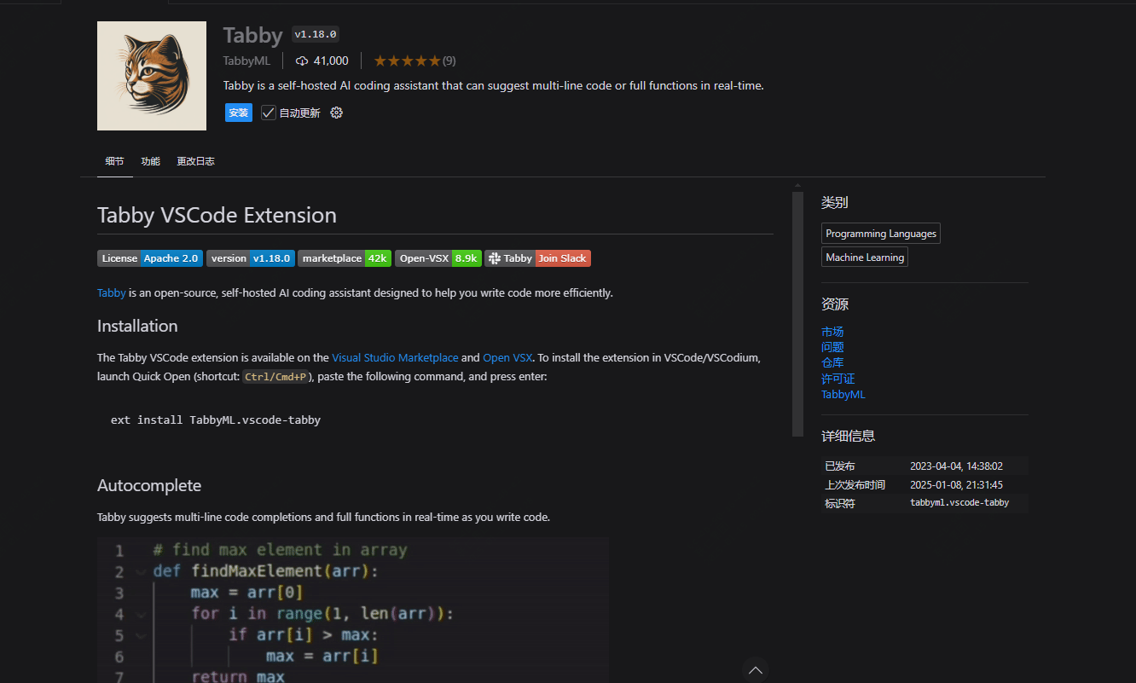Open the extension settings gear icon

tap(336, 113)
